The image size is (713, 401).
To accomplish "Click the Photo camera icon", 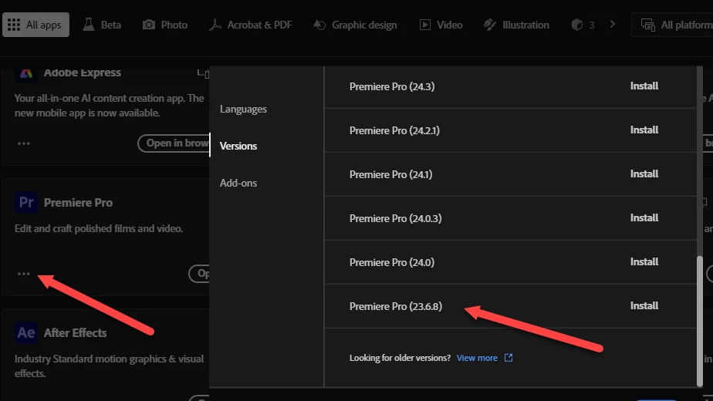I will (x=149, y=25).
